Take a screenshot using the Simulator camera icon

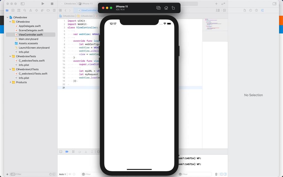158,8
